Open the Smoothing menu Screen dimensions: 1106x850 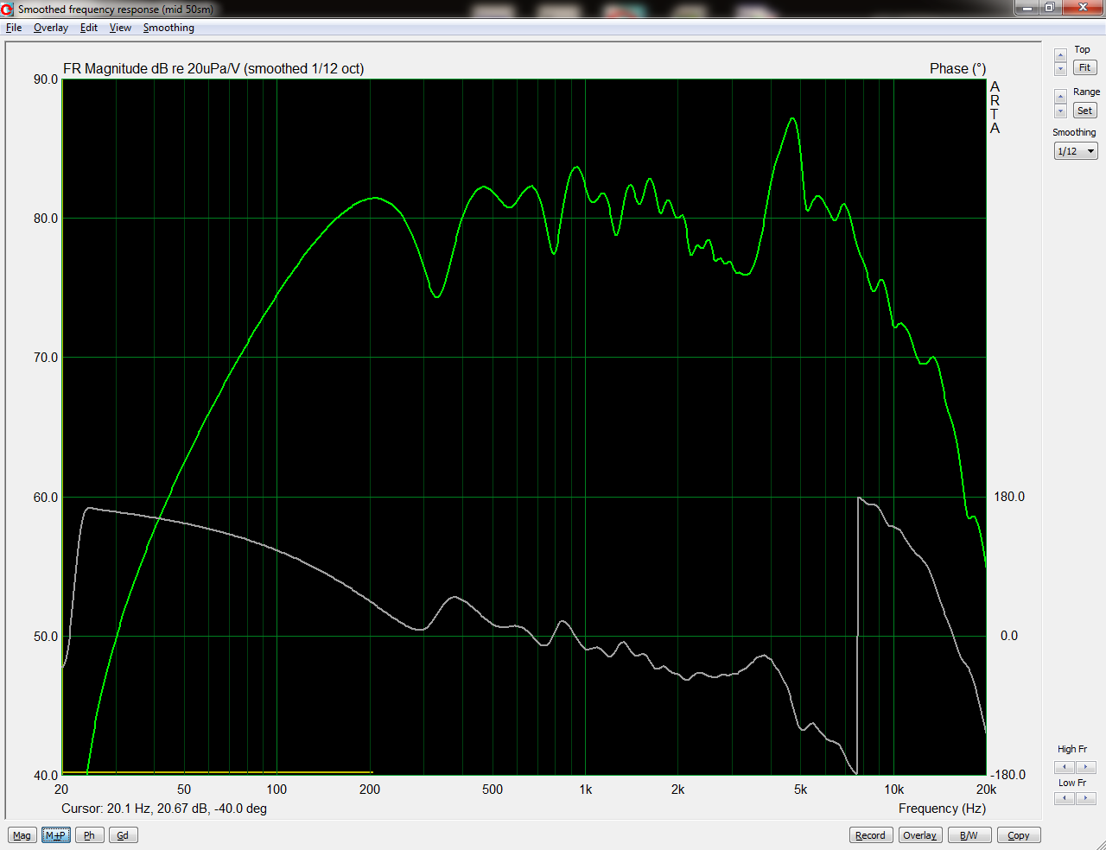(168, 28)
